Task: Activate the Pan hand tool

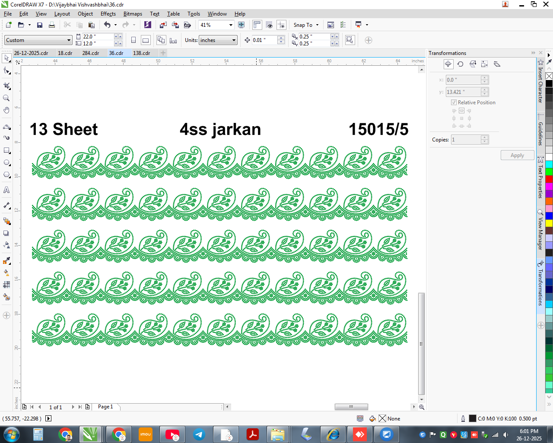Action: [6, 110]
